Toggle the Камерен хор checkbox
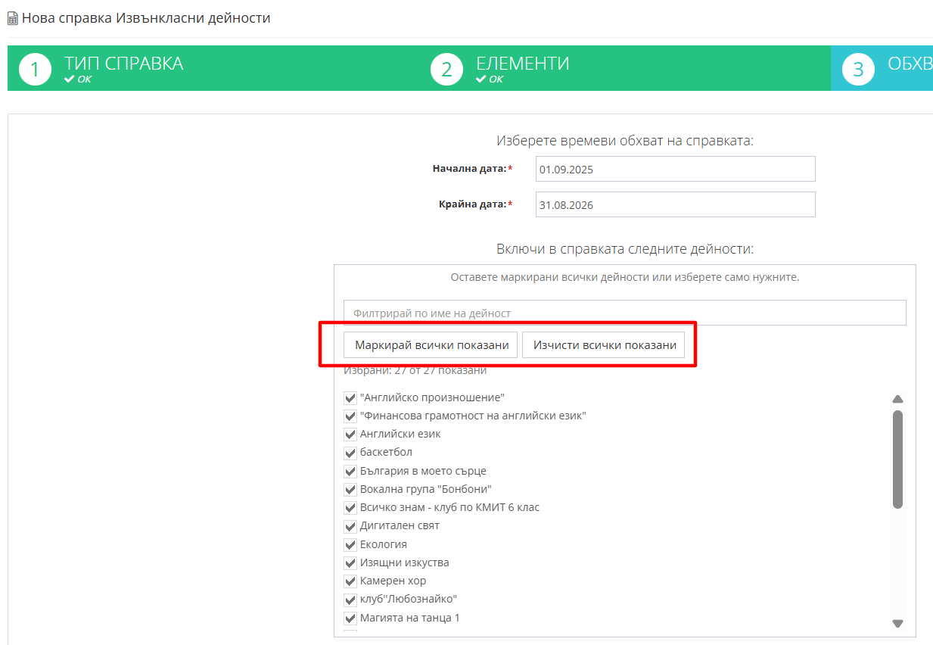This screenshot has height=645, width=933. [x=350, y=581]
